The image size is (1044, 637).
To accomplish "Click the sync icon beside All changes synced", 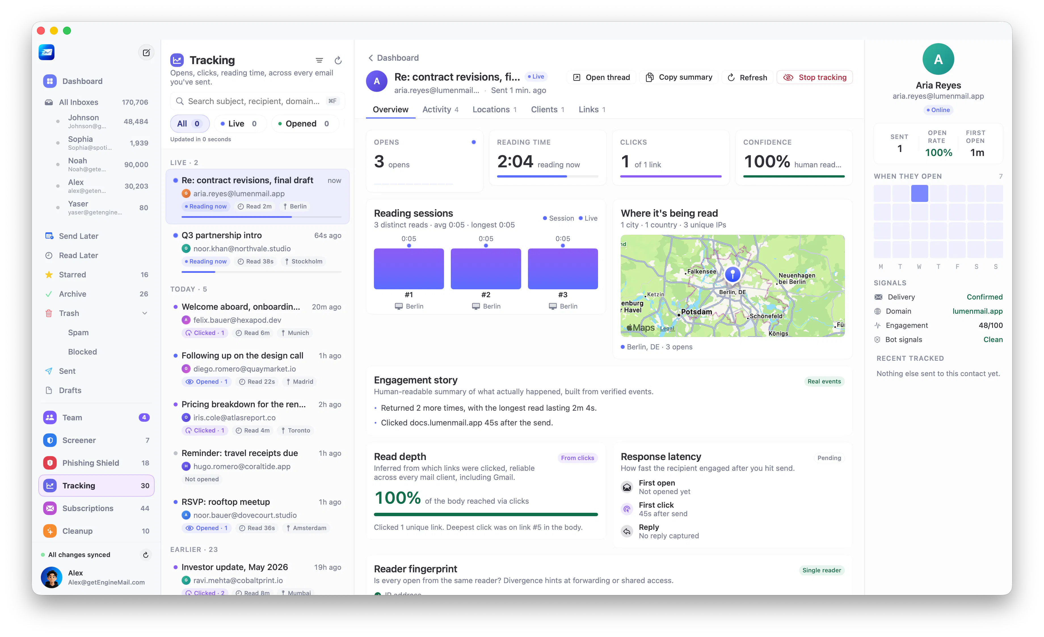I will click(x=146, y=555).
